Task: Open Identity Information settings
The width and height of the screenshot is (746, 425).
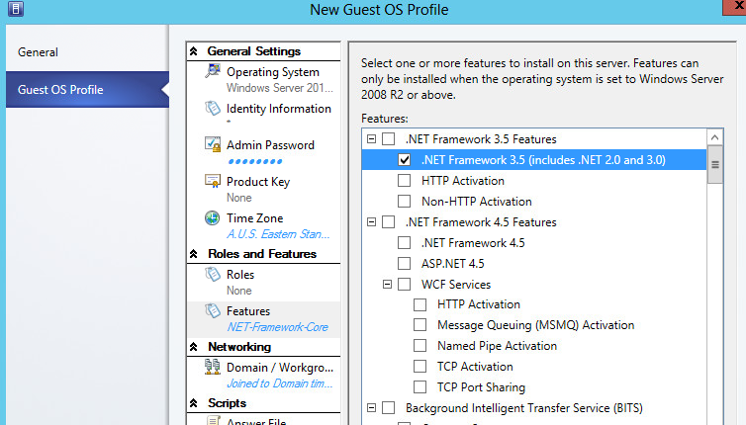Action: (264, 115)
